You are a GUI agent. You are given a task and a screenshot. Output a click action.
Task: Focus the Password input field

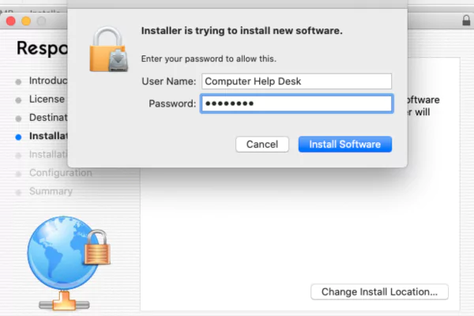296,104
